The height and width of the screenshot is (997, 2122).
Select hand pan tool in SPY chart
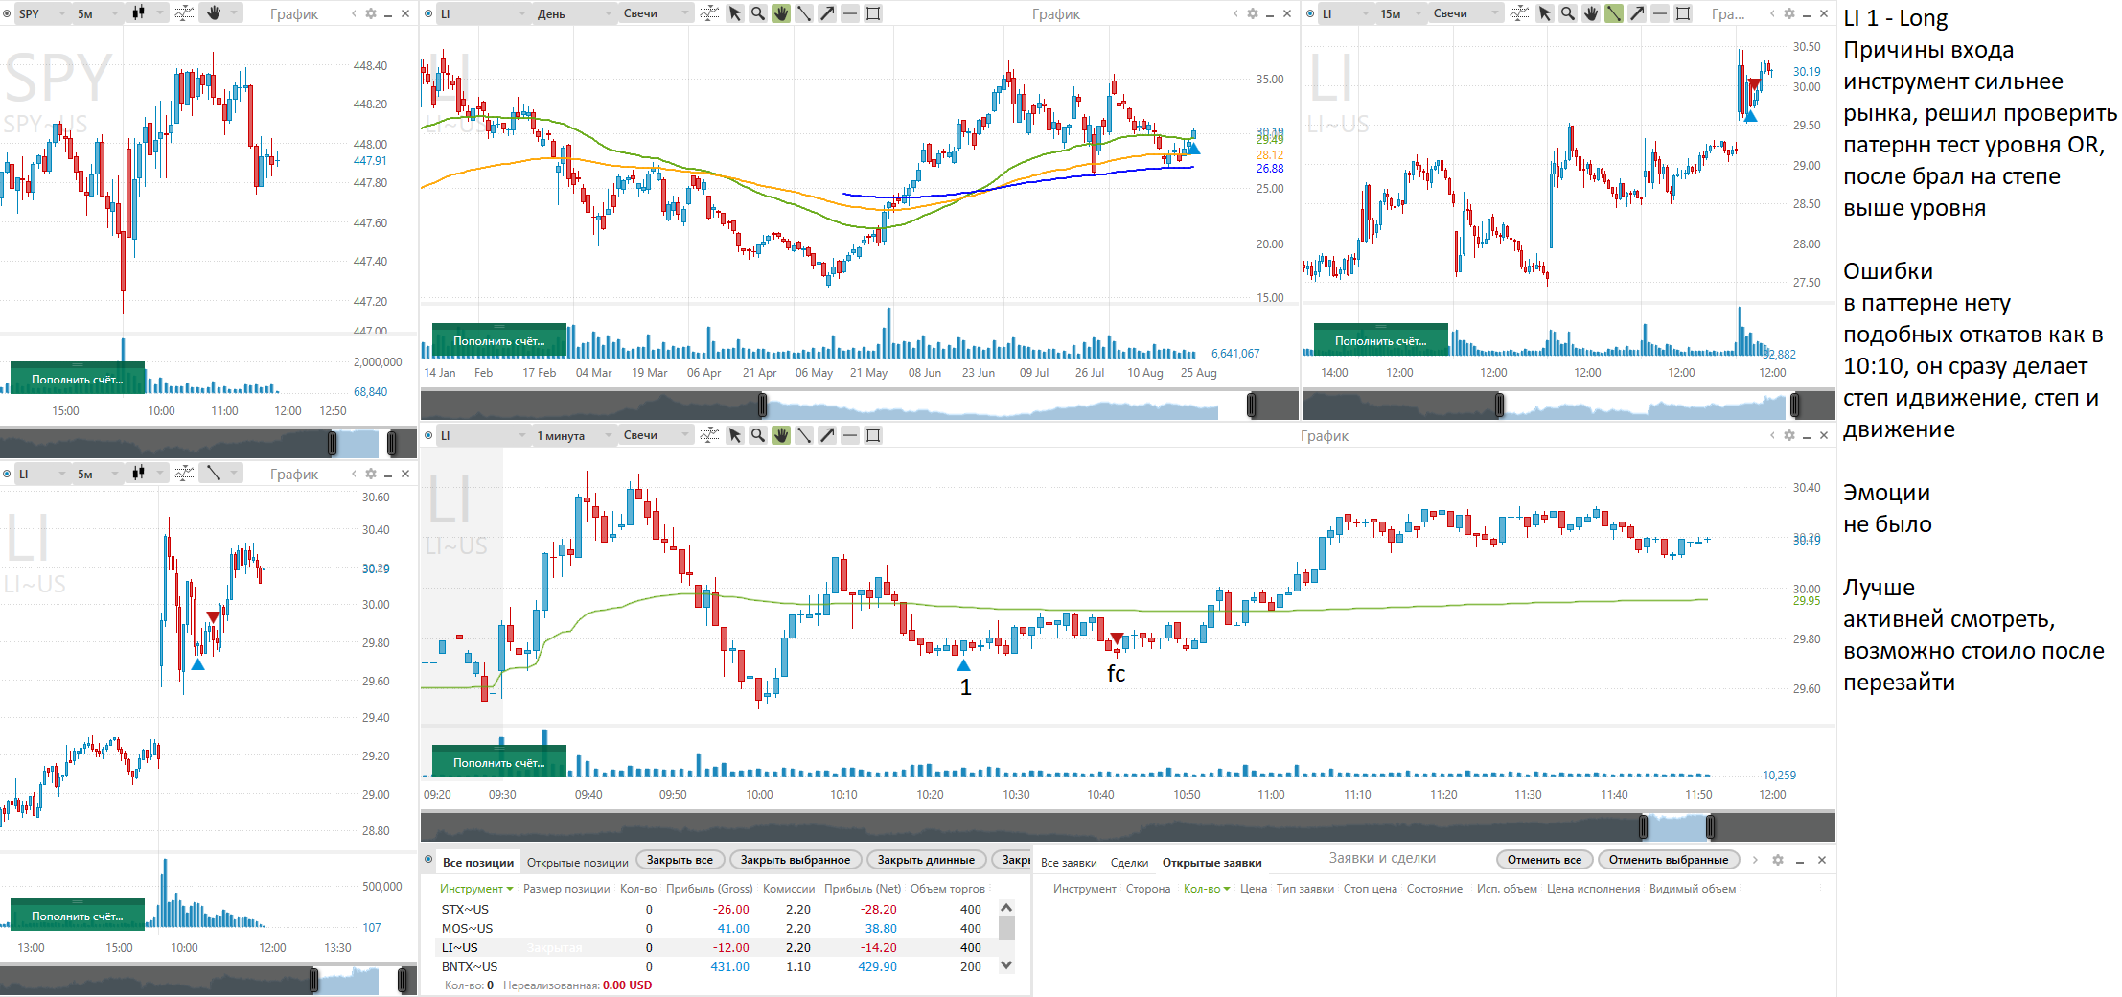(x=214, y=13)
